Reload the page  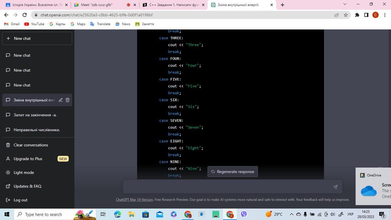[x=25, y=15]
